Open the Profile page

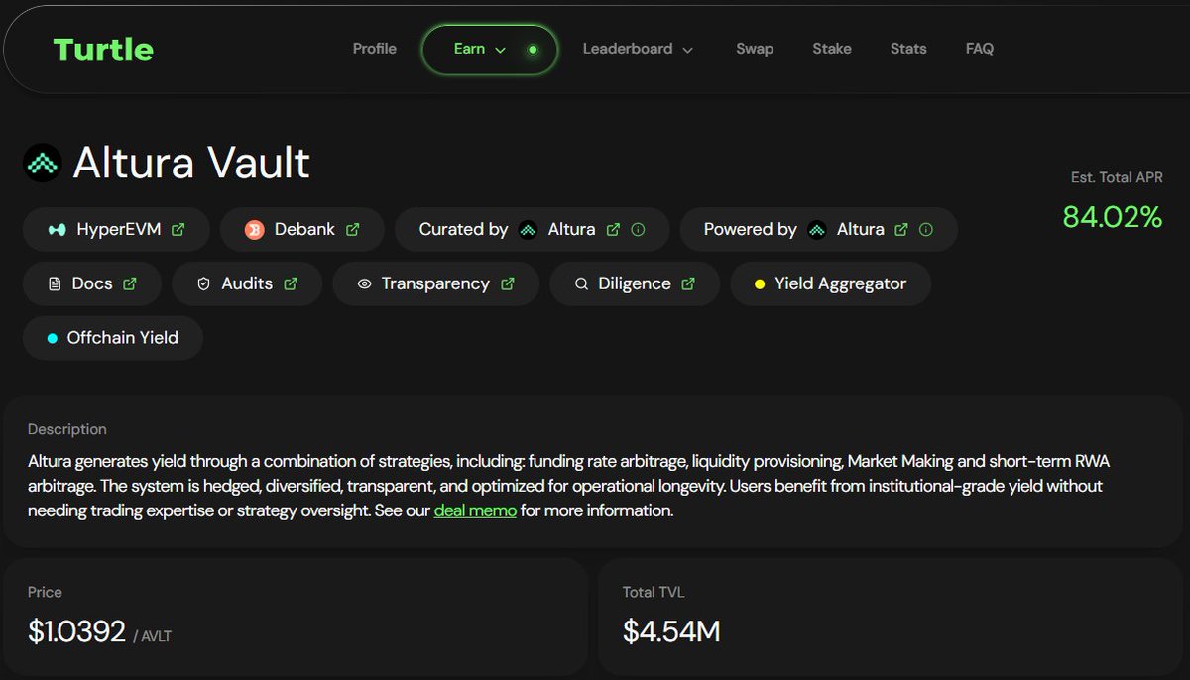375,49
